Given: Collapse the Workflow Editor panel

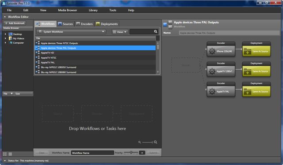Looking at the screenshot, I should 5,17.
